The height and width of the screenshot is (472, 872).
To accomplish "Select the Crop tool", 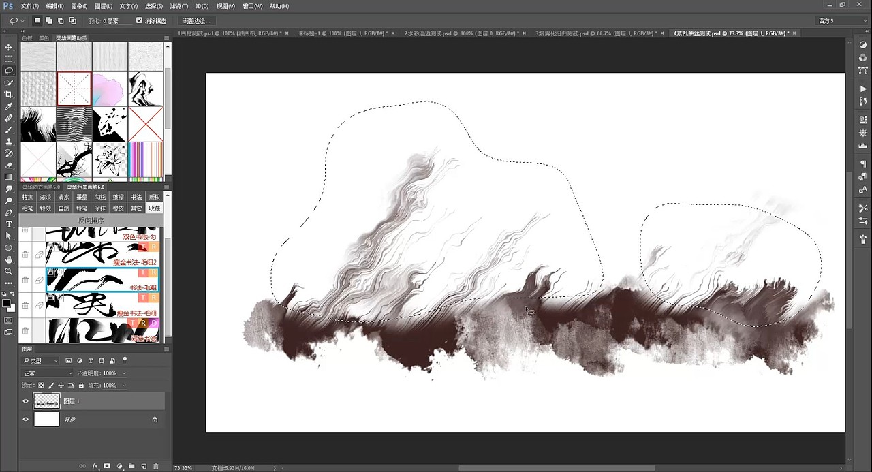I will [9, 95].
